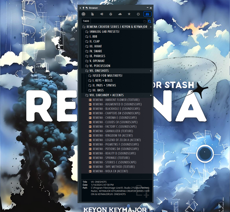
Task: Click the cloud library tab icon
Action: coord(120,14)
